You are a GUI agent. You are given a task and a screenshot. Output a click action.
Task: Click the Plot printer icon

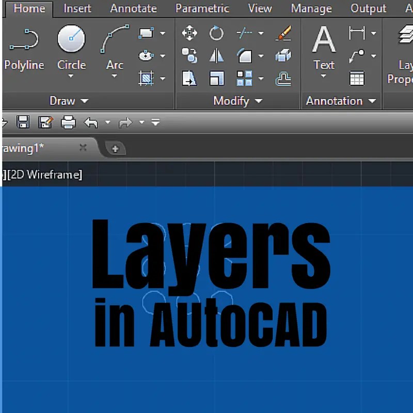tap(69, 122)
